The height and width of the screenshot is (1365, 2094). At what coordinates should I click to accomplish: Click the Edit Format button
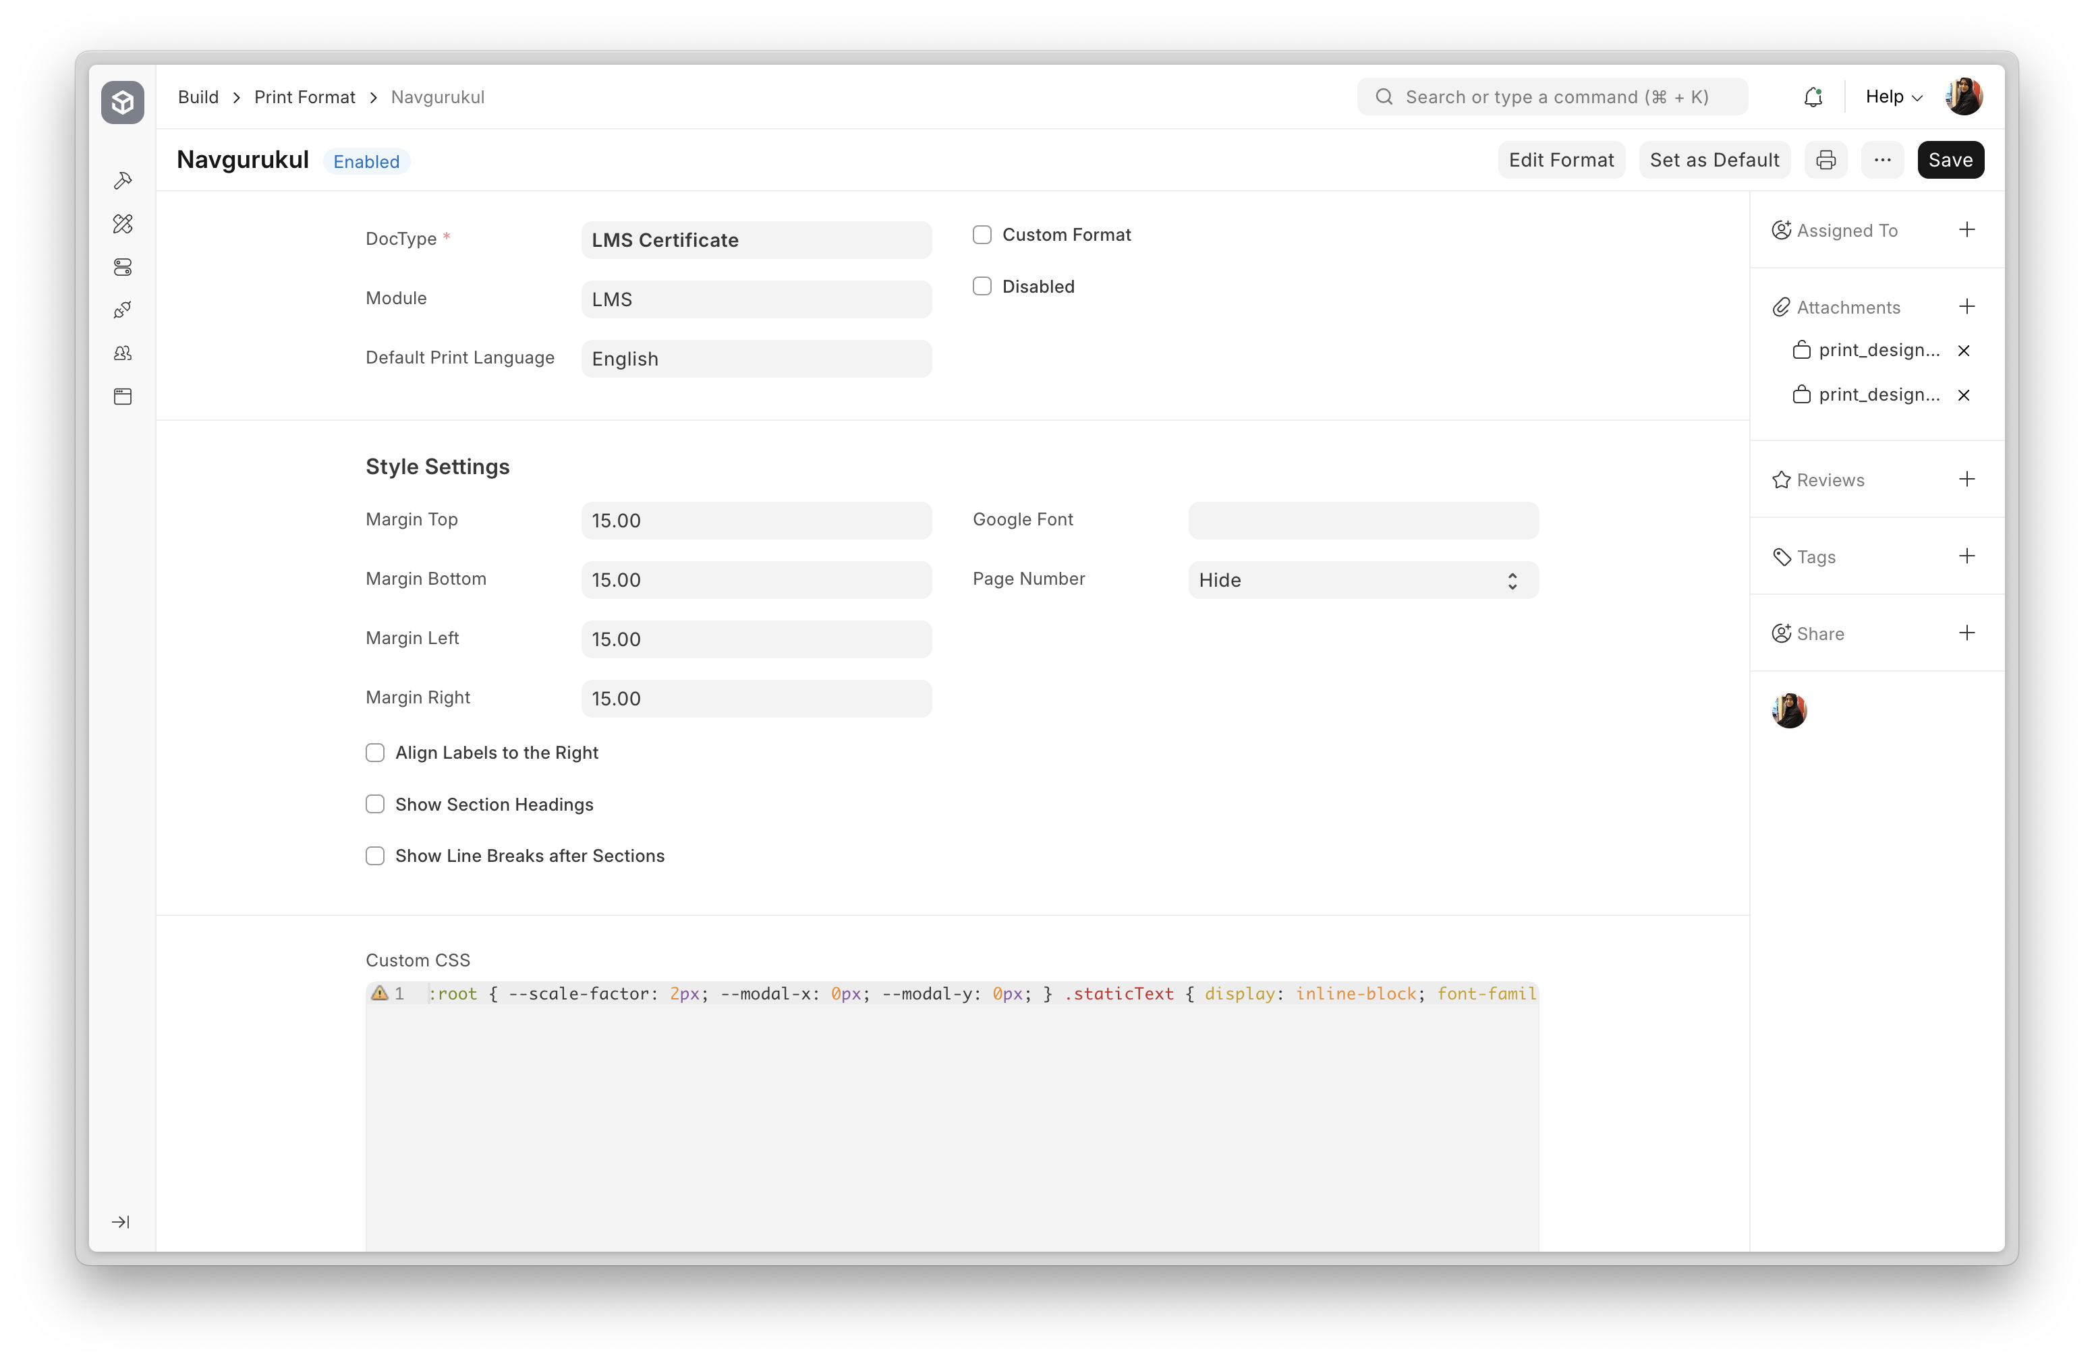coord(1561,160)
